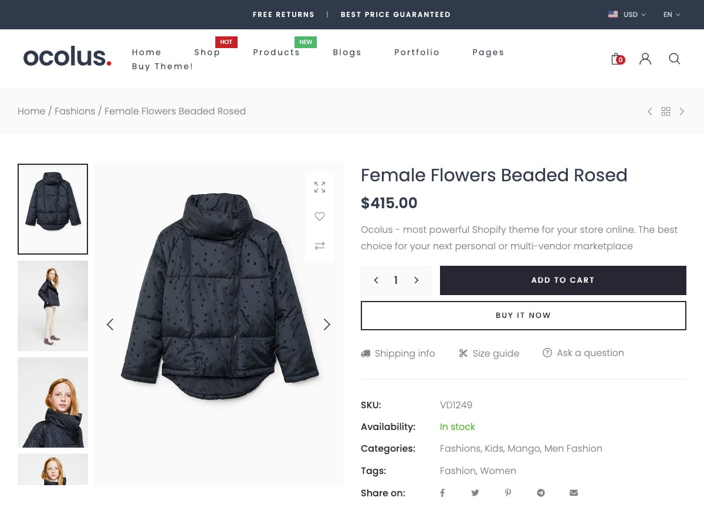704x528 pixels.
Task: Open the search magnifier icon
Action: click(x=675, y=59)
